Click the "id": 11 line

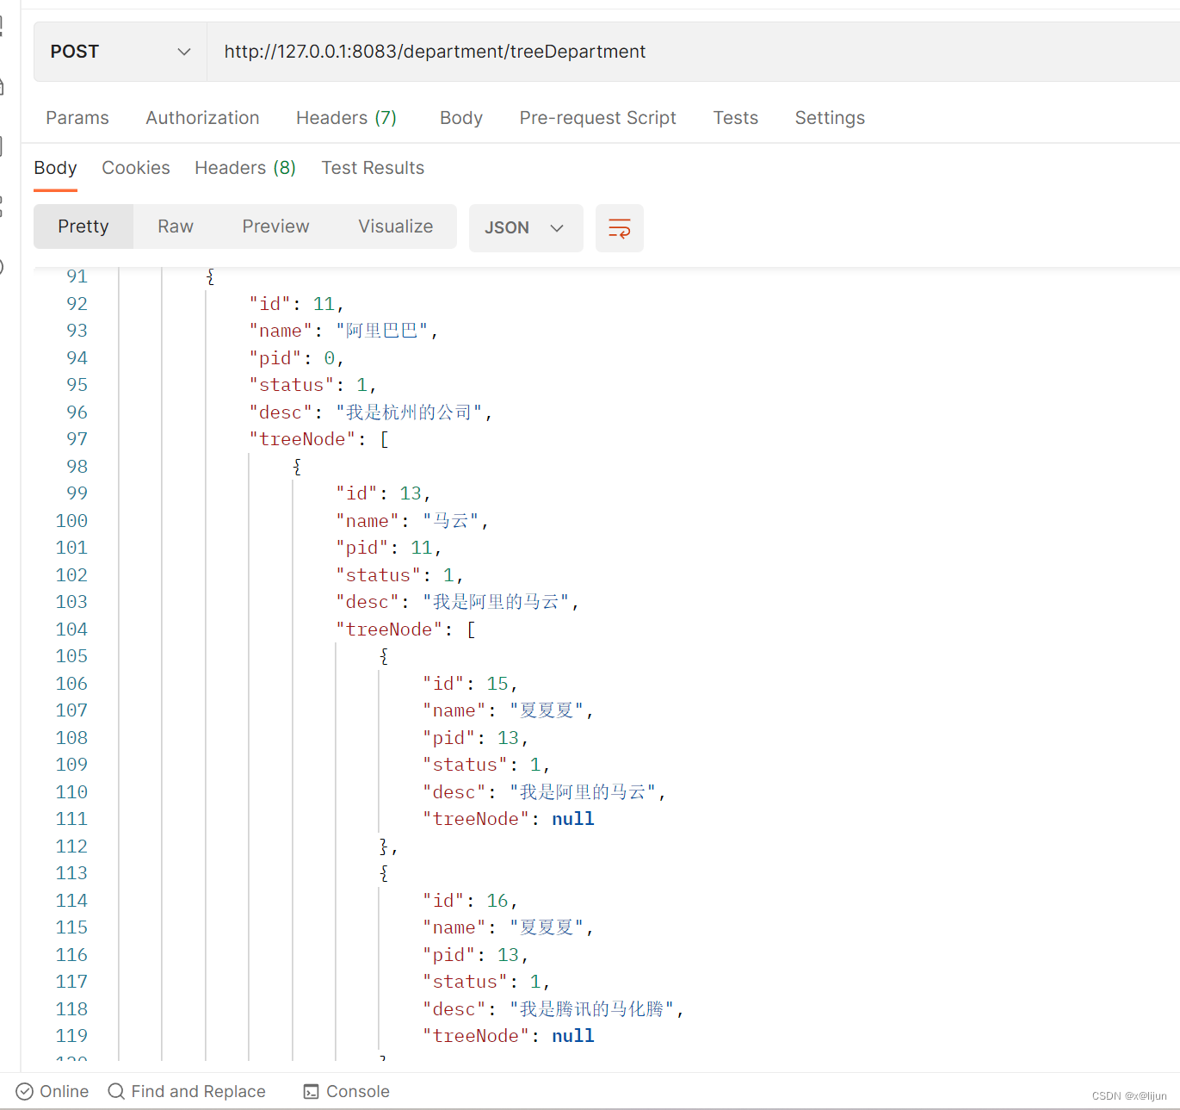297,304
